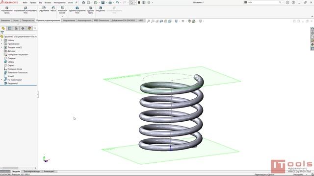
Task: Switch to the Поверхности ribbon tab
Action: click(x=27, y=21)
